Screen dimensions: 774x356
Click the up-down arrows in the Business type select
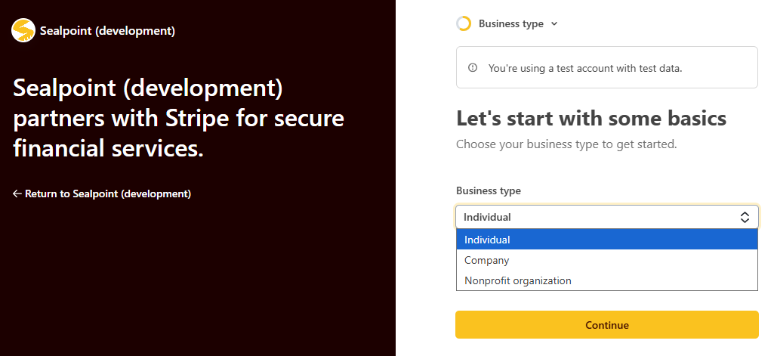pos(745,217)
